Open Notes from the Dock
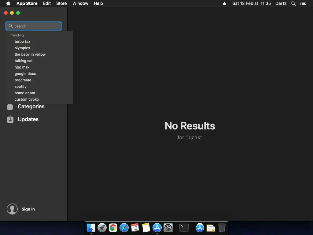Viewport: 313px width, 235px height. [x=146, y=228]
